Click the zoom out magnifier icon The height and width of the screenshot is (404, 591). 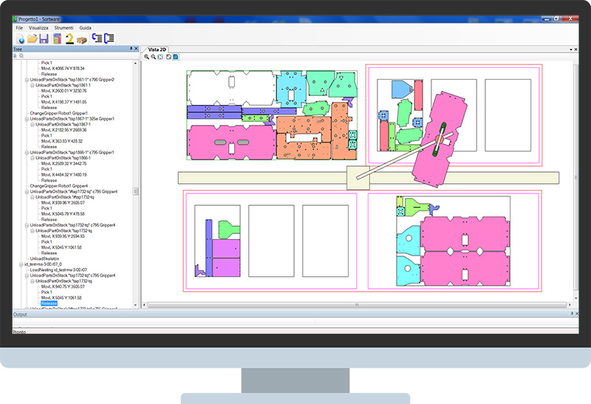tap(153, 56)
